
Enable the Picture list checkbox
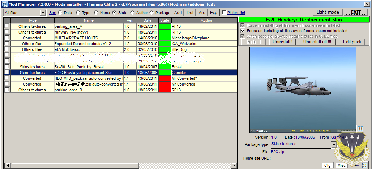click(224, 13)
